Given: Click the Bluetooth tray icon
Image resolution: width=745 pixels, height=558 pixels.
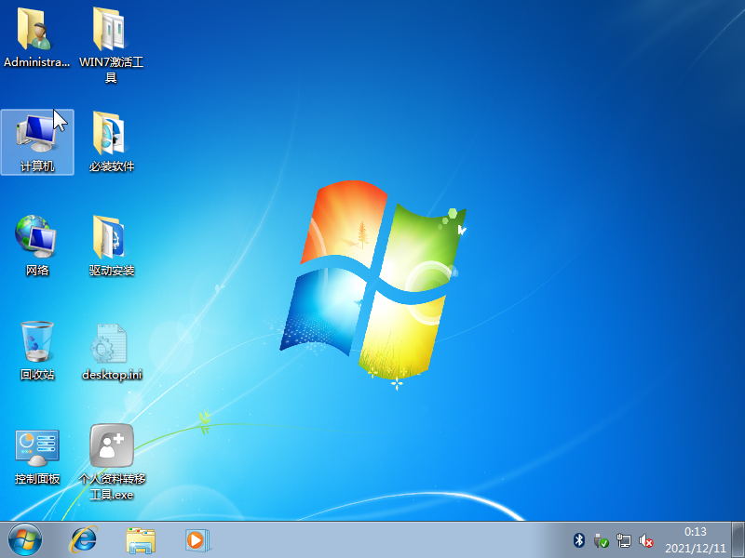Looking at the screenshot, I should tap(578, 540).
